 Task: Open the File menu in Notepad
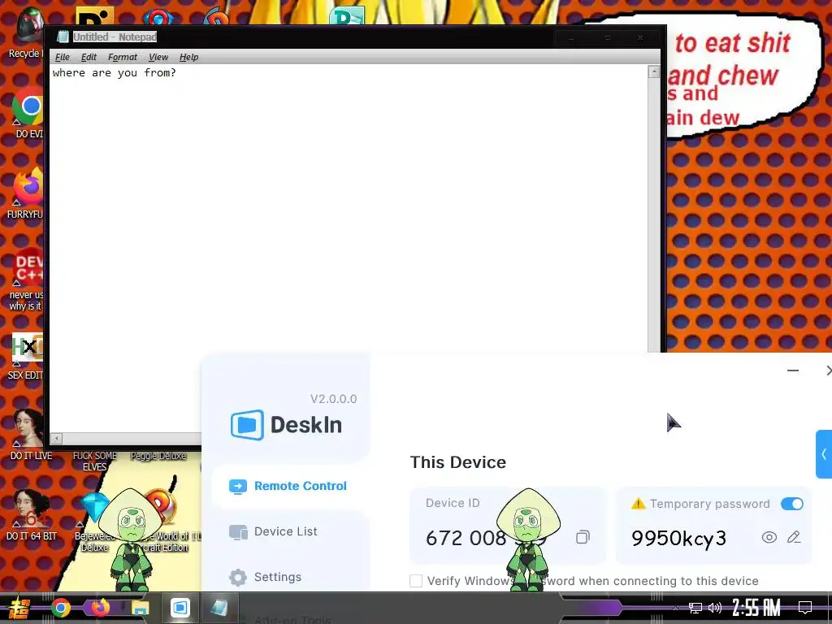[62, 57]
